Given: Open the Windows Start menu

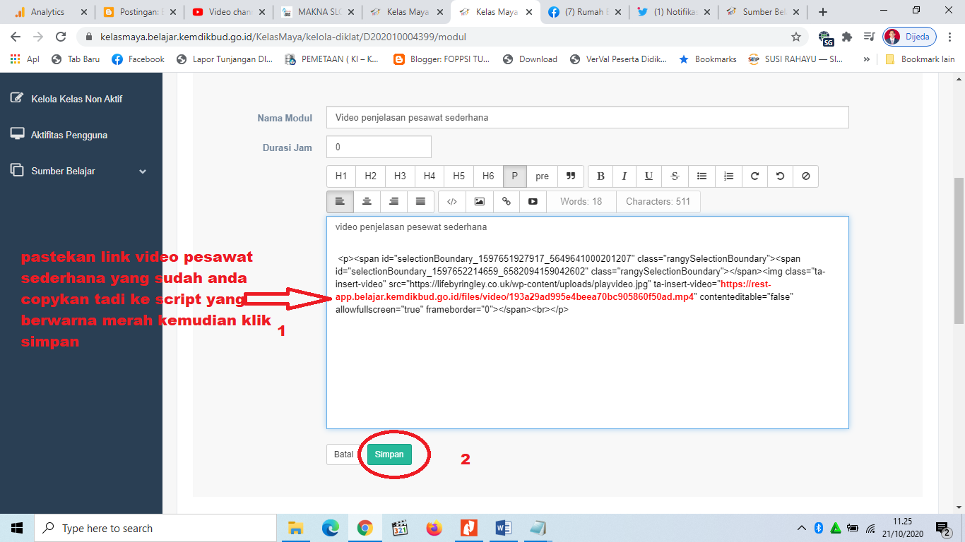Looking at the screenshot, I should 17,528.
